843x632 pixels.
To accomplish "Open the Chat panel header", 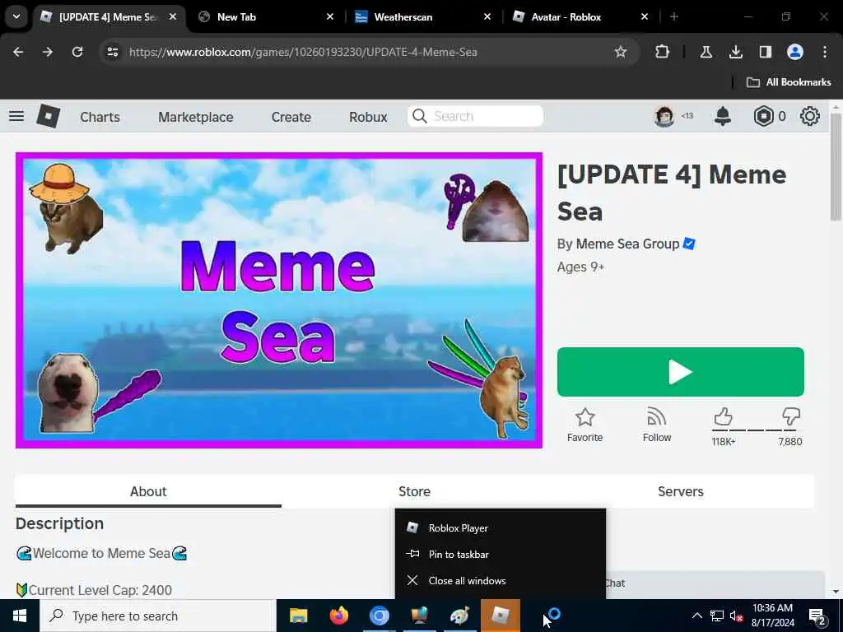I will click(715, 583).
